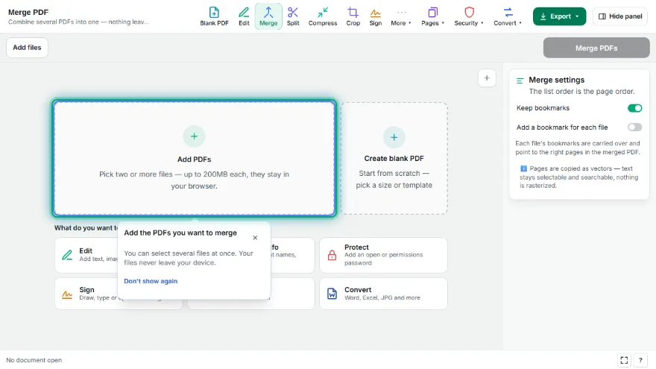Toggle fullscreen in the status bar

tap(624, 360)
